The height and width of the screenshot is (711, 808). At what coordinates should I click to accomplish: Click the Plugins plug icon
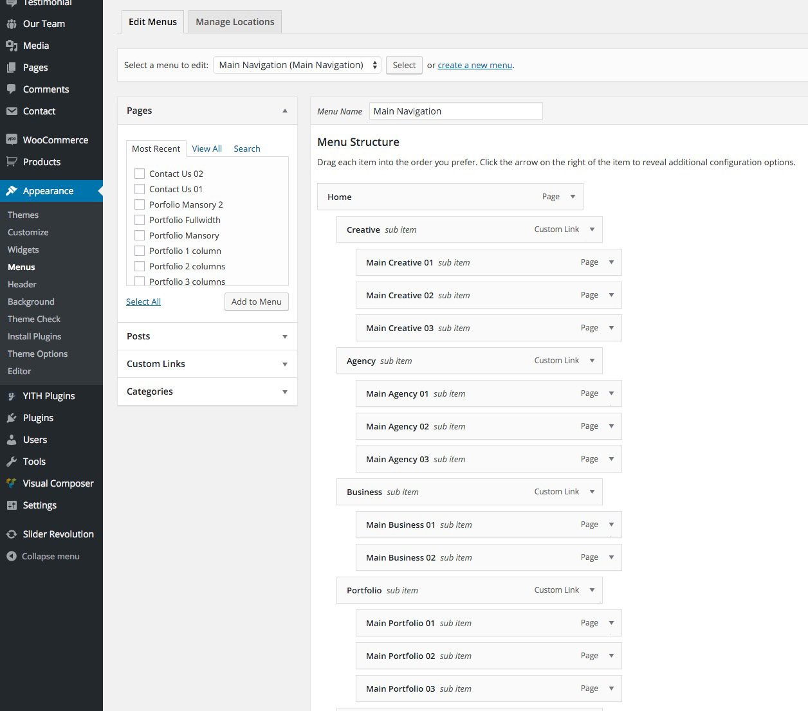click(x=12, y=418)
